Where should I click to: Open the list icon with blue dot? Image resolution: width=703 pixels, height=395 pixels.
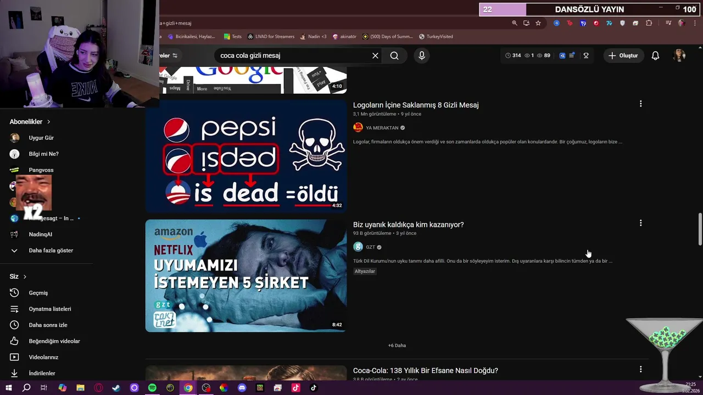[572, 55]
